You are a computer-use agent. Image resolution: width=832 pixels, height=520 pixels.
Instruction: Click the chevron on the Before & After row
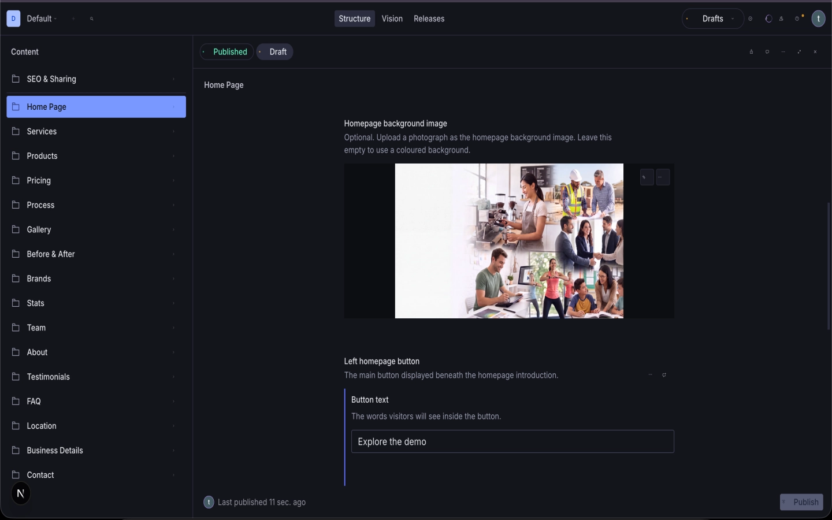pyautogui.click(x=173, y=254)
